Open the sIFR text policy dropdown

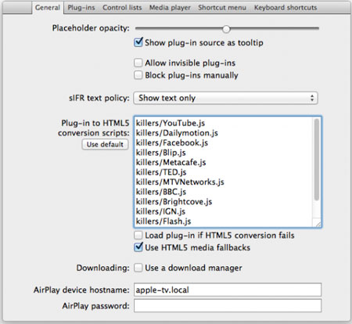225,98
